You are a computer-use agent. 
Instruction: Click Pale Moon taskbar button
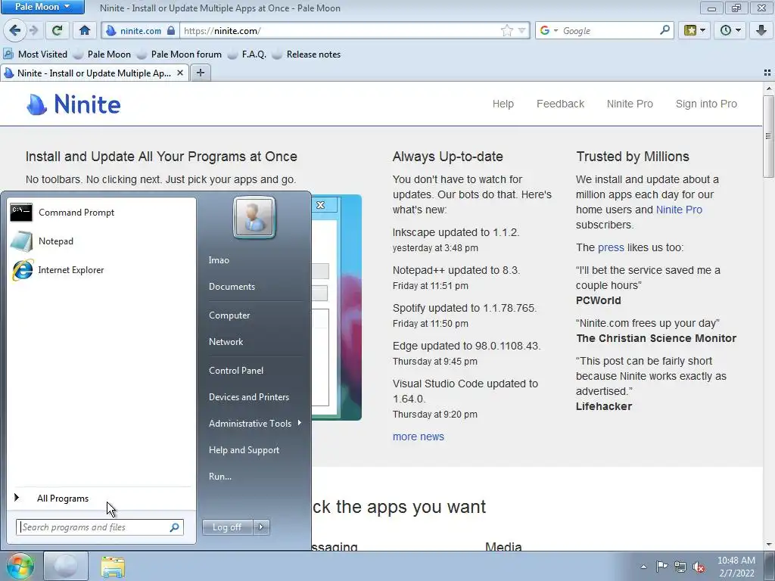pos(66,566)
